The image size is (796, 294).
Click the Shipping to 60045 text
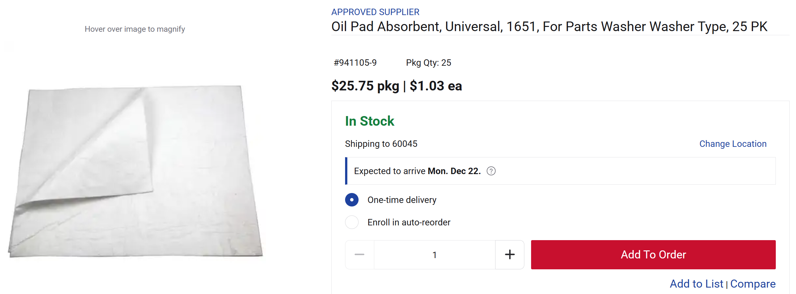pos(381,144)
